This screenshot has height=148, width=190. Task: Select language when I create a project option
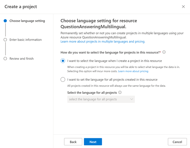[x=63, y=61]
